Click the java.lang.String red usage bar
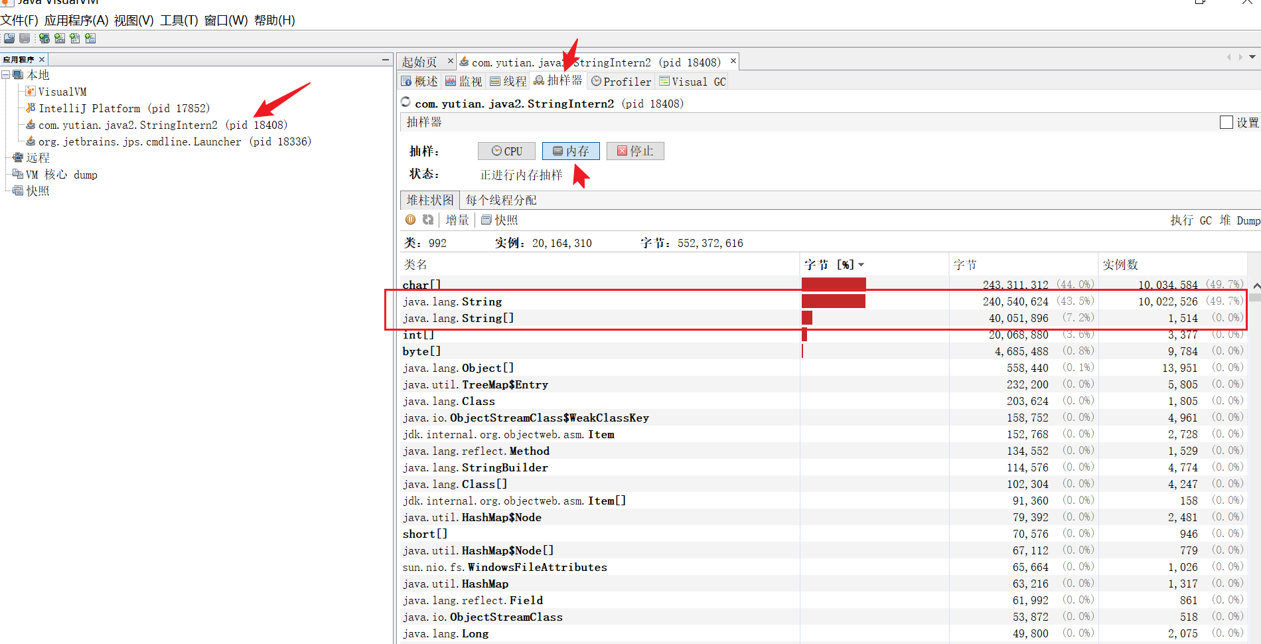The width and height of the screenshot is (1261, 644). [x=833, y=301]
